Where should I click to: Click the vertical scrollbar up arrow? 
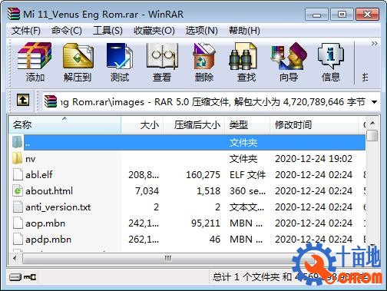(372, 124)
